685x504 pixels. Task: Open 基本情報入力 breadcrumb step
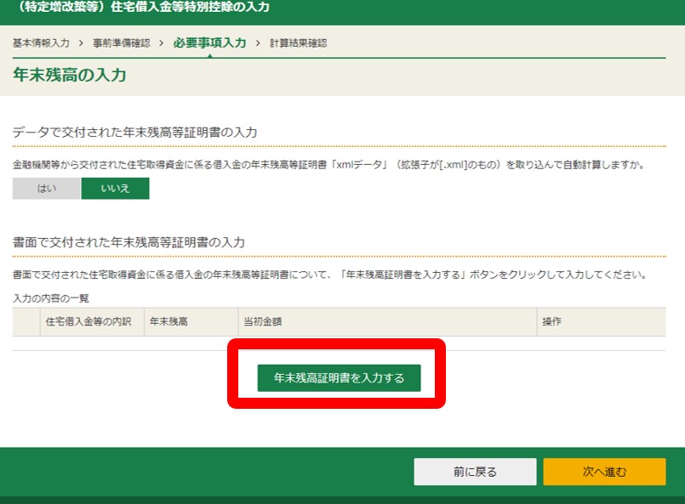[x=41, y=42]
